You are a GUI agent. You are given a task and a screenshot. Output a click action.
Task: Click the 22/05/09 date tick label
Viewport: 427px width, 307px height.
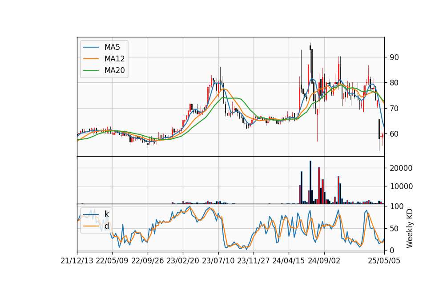click(x=112, y=261)
